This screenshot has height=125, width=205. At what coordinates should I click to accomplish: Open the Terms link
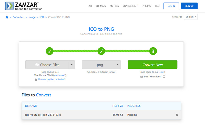click(161, 72)
